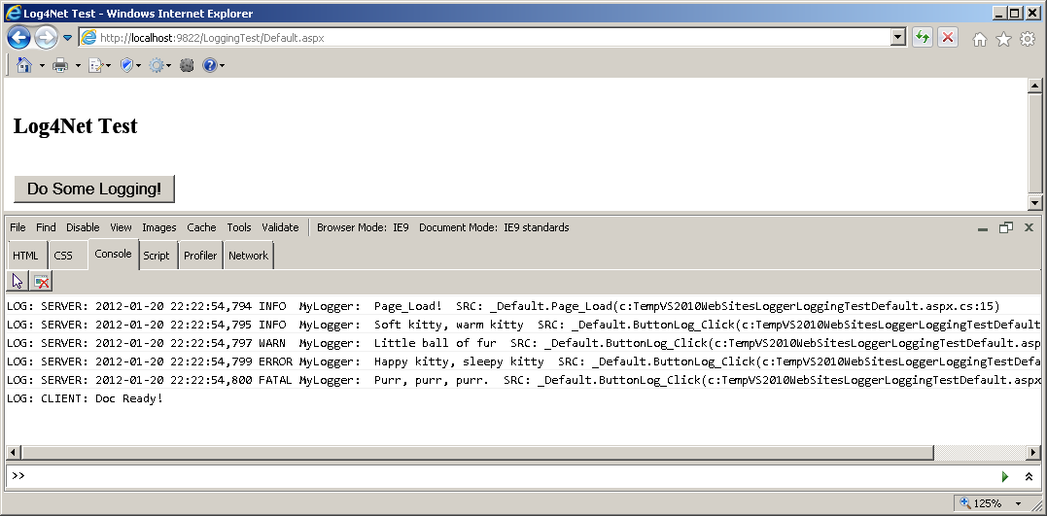Open the recent pages dropdown arrow
The height and width of the screenshot is (516, 1047).
click(x=67, y=38)
